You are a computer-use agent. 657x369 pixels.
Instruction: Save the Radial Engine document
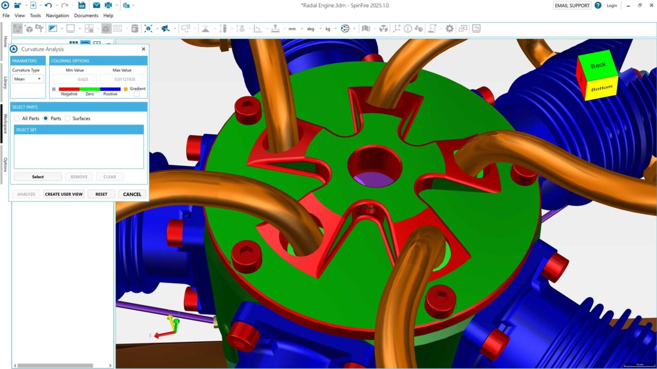pyautogui.click(x=82, y=5)
